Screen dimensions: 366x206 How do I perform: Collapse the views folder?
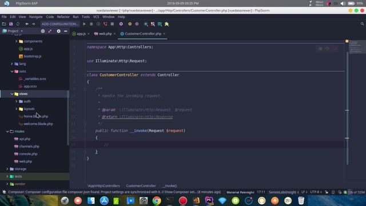tap(12, 94)
